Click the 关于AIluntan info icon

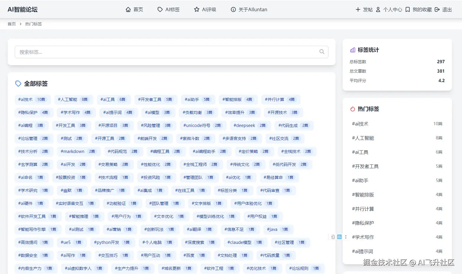click(x=233, y=9)
